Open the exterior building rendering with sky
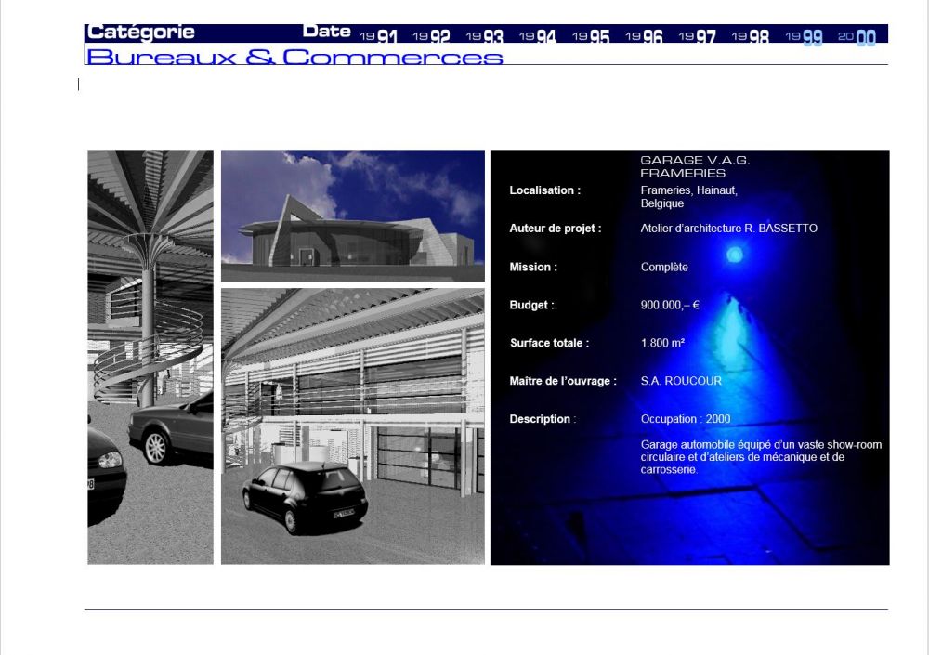 (352, 216)
